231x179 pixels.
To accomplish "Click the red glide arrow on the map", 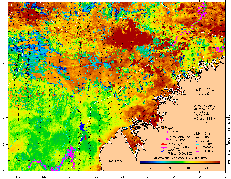I will pyautogui.click(x=86, y=137).
